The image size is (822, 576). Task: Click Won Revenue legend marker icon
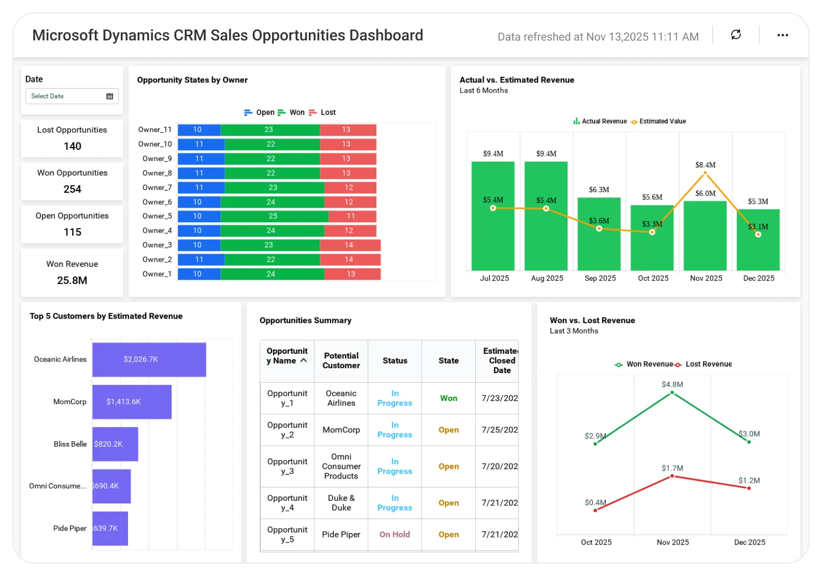pyautogui.click(x=619, y=365)
